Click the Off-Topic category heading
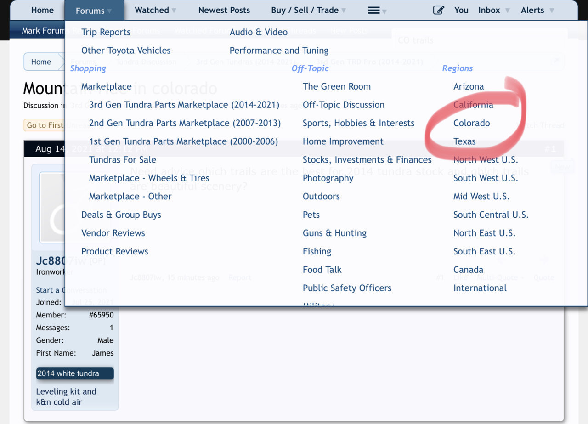588x424 pixels. (310, 68)
